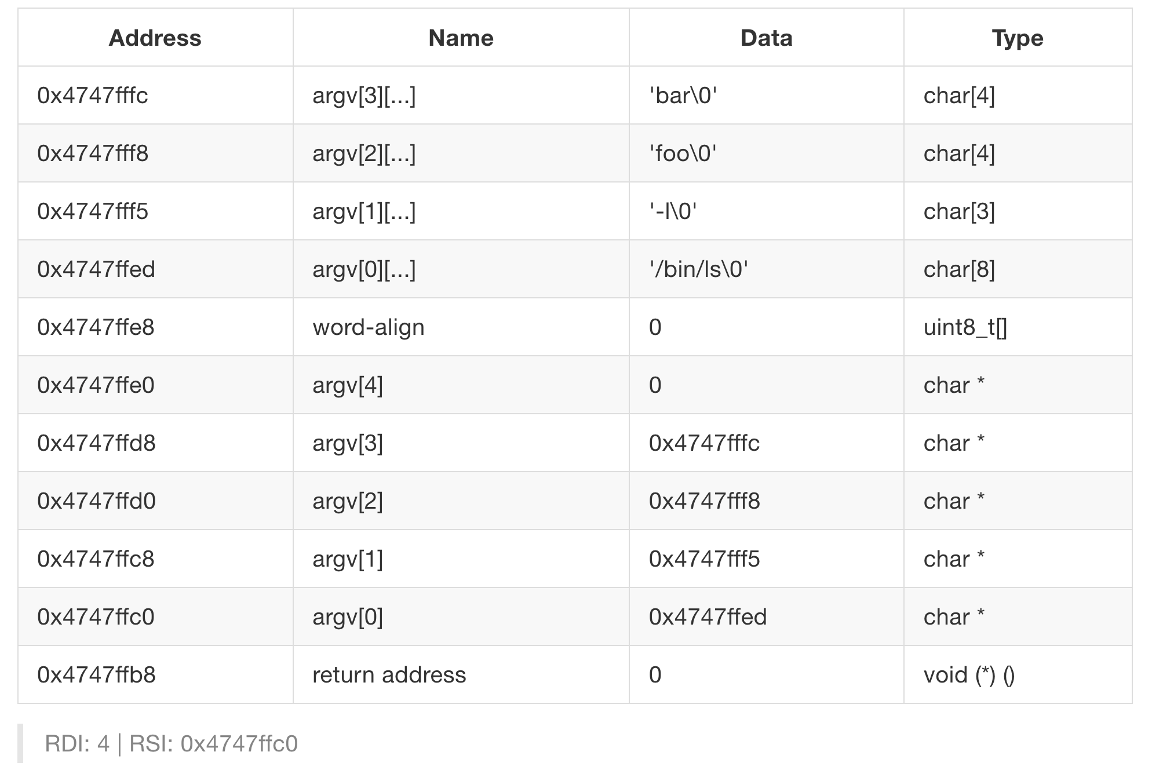Select the argv[0][...] name cell
Screen dimensions: 1152x781
pos(364,269)
